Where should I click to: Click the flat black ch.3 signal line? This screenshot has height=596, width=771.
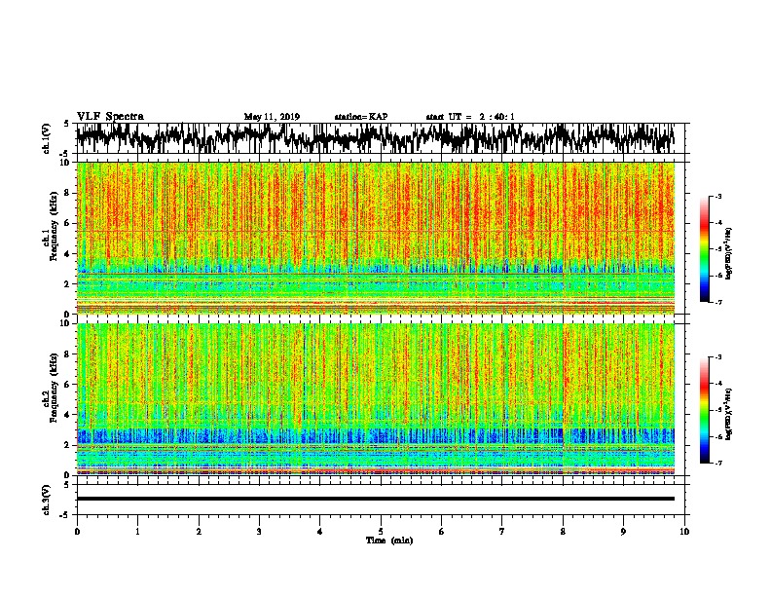pos(375,499)
